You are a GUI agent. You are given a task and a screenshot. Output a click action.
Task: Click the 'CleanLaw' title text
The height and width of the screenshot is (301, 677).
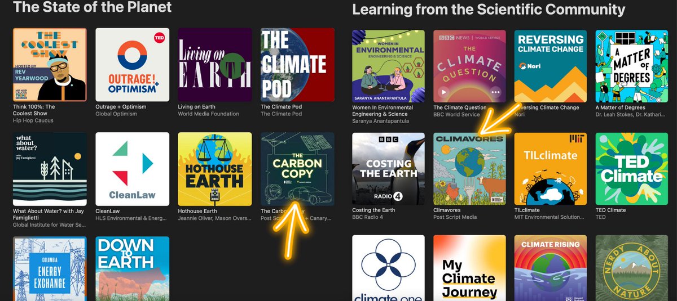(108, 211)
